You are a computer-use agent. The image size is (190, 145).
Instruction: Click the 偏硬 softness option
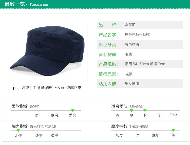(x=54, y=115)
